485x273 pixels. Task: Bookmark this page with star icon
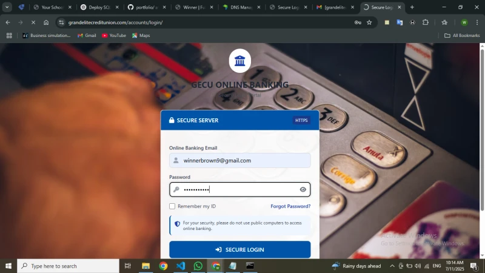(x=369, y=22)
